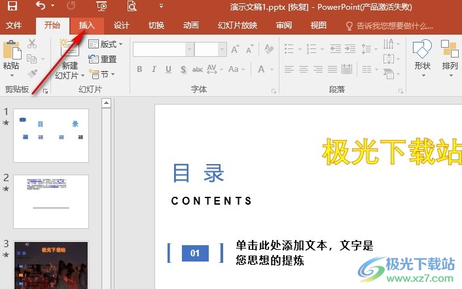Screen dimensions: 462x289
Task: Click the font color A button
Action: tap(261, 69)
